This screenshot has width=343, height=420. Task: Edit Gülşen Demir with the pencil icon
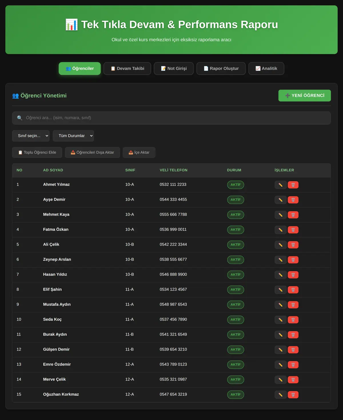pos(280,350)
